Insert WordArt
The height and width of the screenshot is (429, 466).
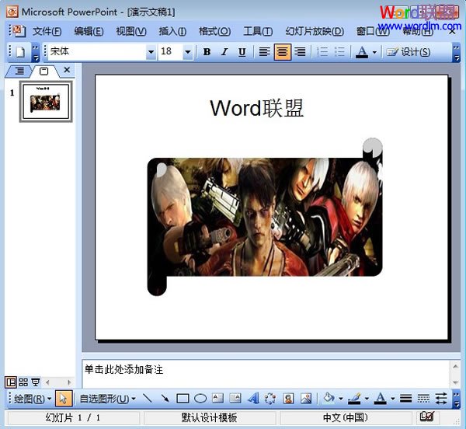[253, 399]
